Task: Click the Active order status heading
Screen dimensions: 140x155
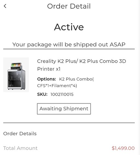Action: pos(69,27)
